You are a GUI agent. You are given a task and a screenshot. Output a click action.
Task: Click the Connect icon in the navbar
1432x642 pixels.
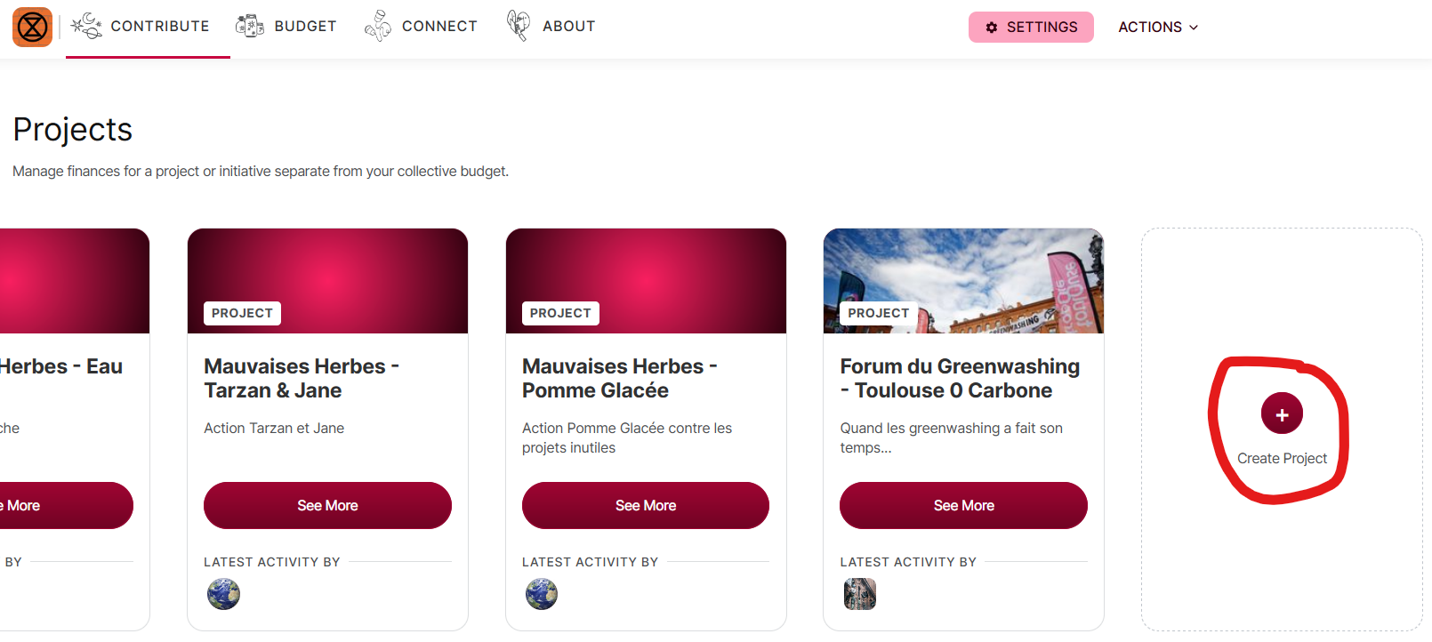(378, 27)
